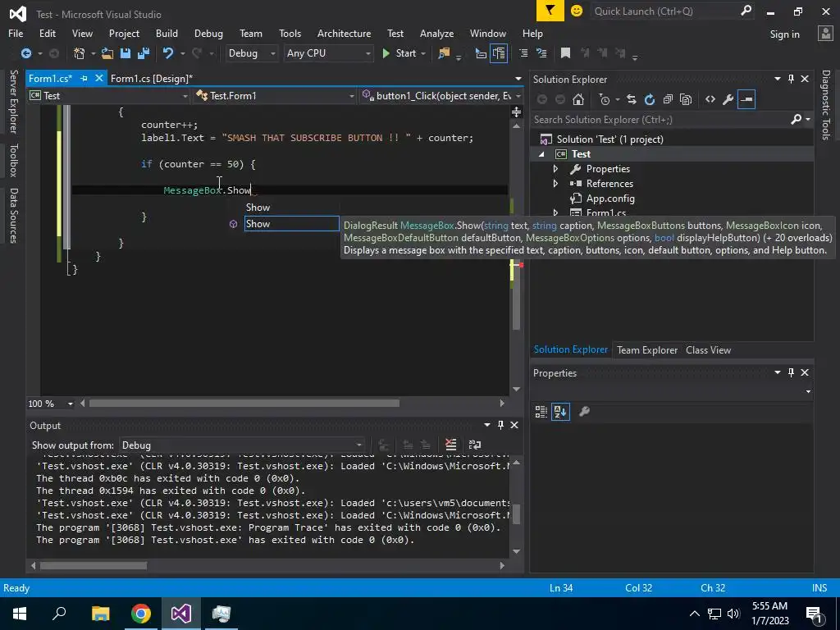Switch to the Class View tab
Viewport: 840px width, 630px height.
708,349
